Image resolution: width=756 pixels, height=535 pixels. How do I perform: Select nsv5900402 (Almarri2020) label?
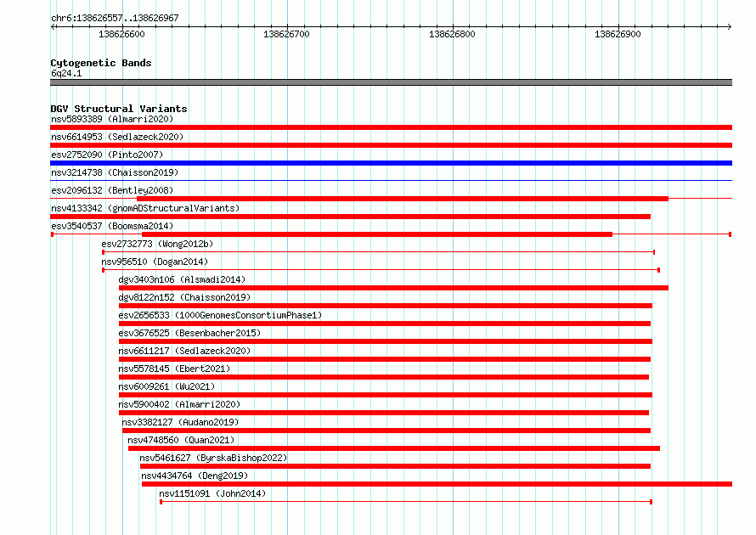coord(179,404)
